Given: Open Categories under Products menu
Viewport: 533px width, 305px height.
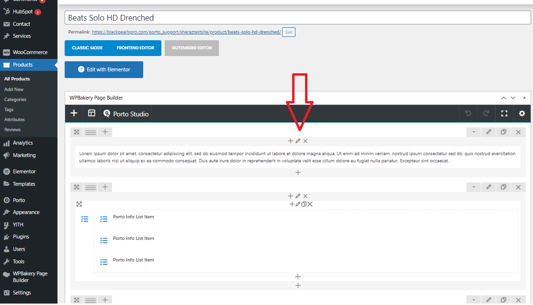Looking at the screenshot, I should tap(15, 100).
